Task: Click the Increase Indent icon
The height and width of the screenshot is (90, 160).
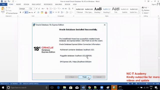Action: (x=66, y=9)
